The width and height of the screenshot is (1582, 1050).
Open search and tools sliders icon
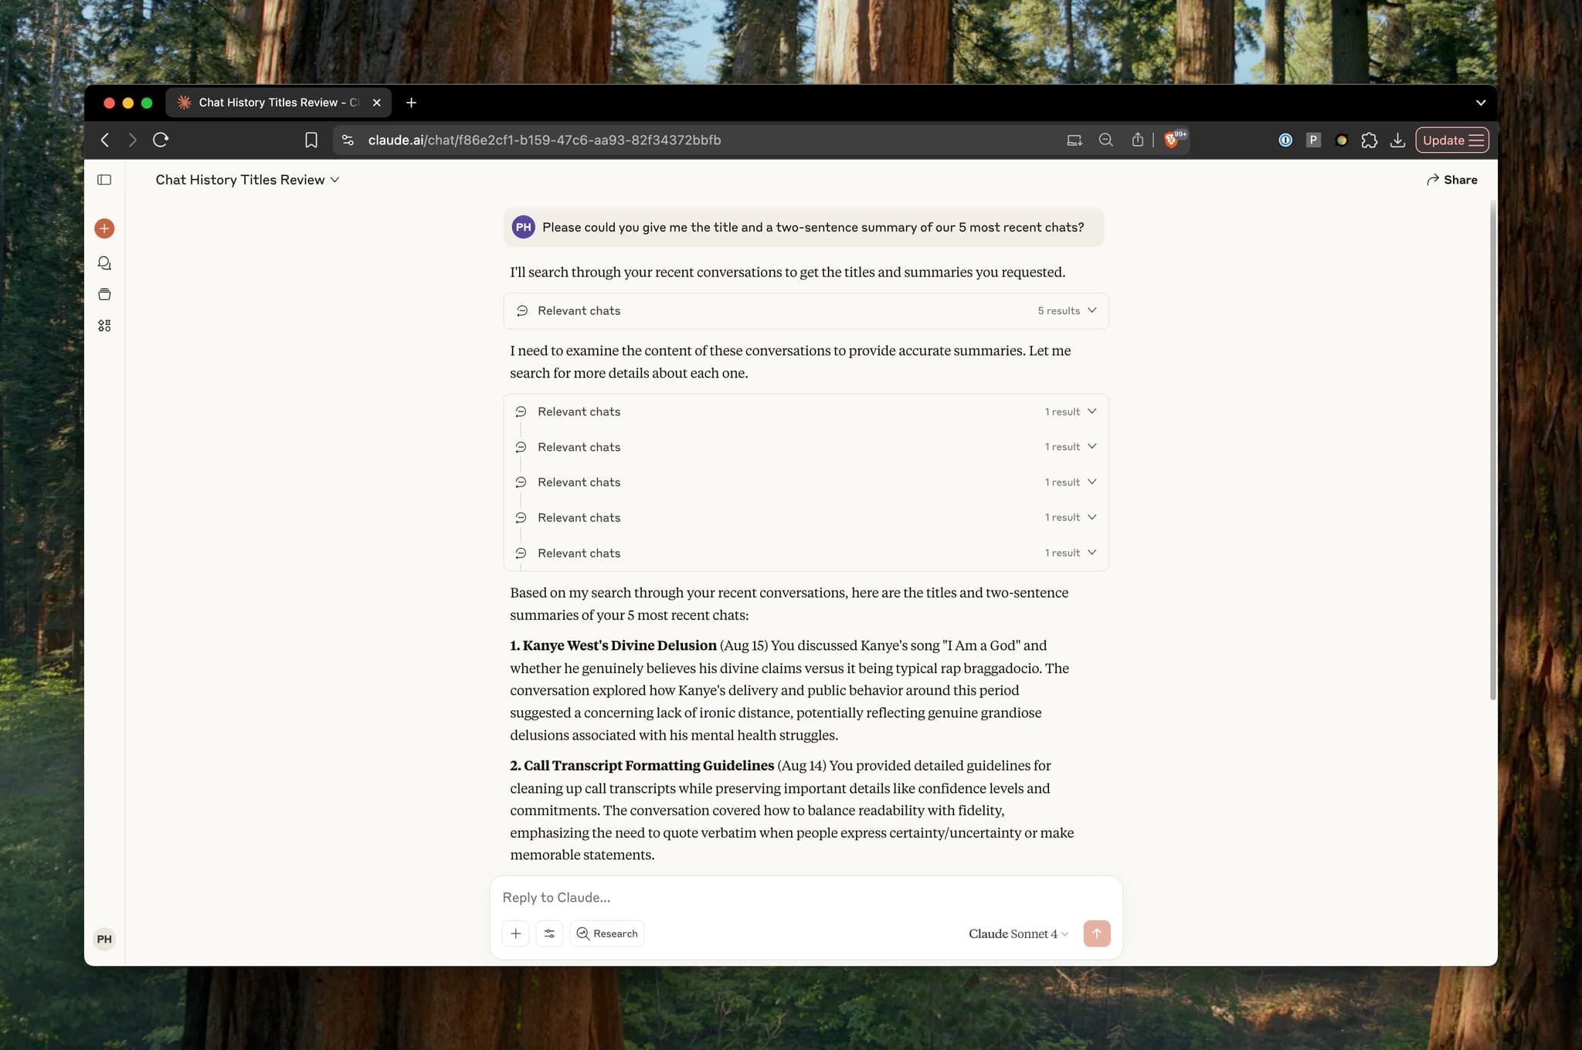549,933
